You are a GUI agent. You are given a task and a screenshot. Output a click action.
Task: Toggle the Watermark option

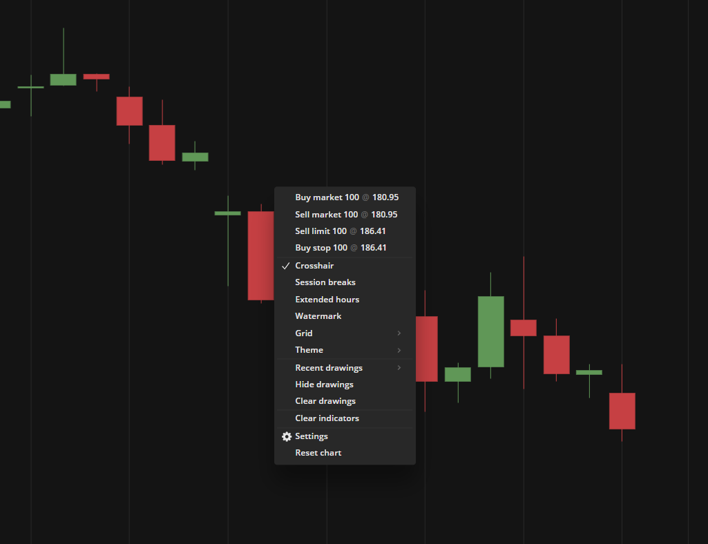[345, 316]
